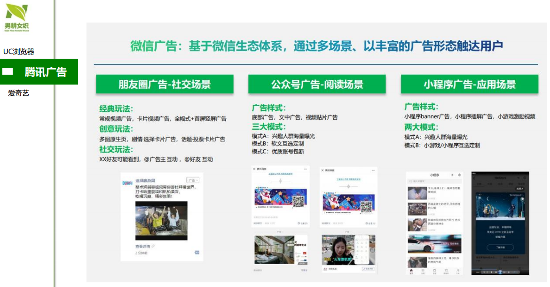Click the line starting with 多图原生页
Viewport: 550px width, 287px height.
click(x=162, y=139)
